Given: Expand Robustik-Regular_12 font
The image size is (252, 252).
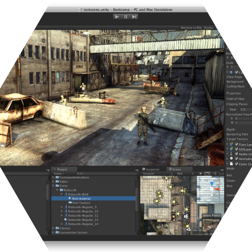Looking at the screenshot, I should coord(61,215).
